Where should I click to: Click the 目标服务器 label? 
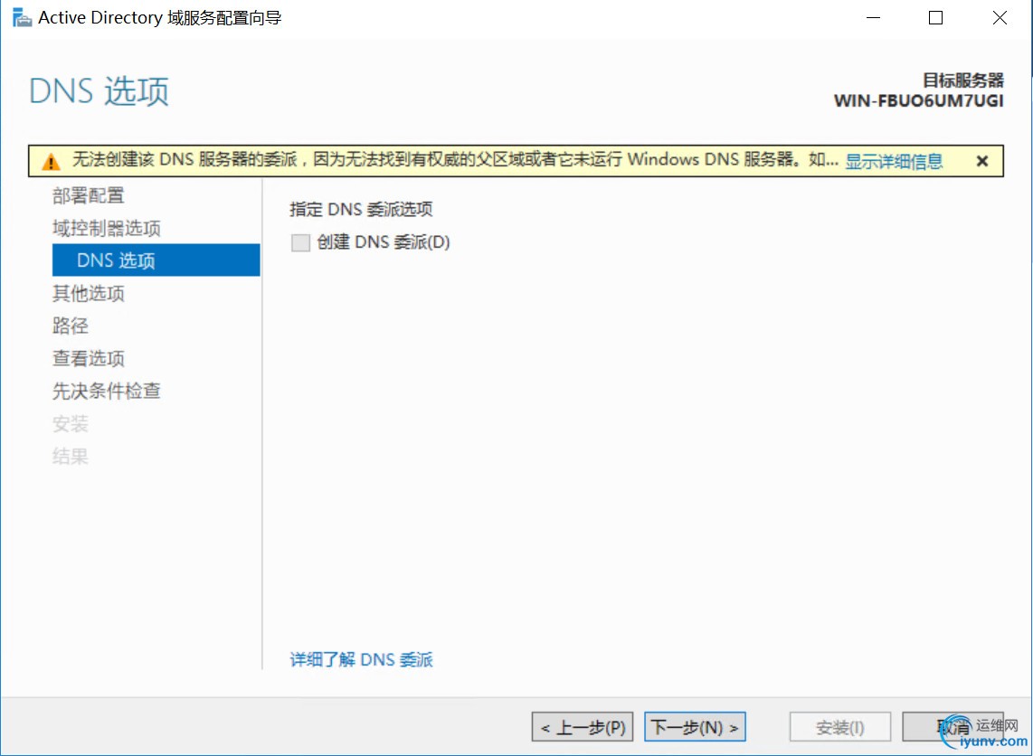(x=963, y=80)
